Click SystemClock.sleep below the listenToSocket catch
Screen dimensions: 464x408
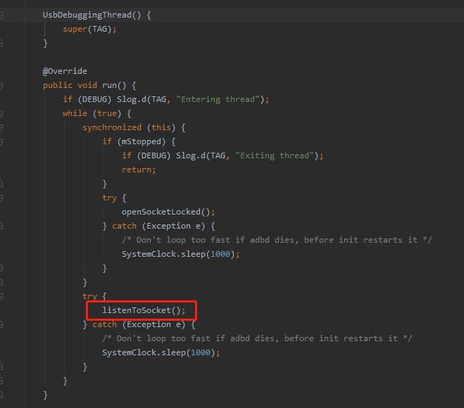(x=144, y=352)
